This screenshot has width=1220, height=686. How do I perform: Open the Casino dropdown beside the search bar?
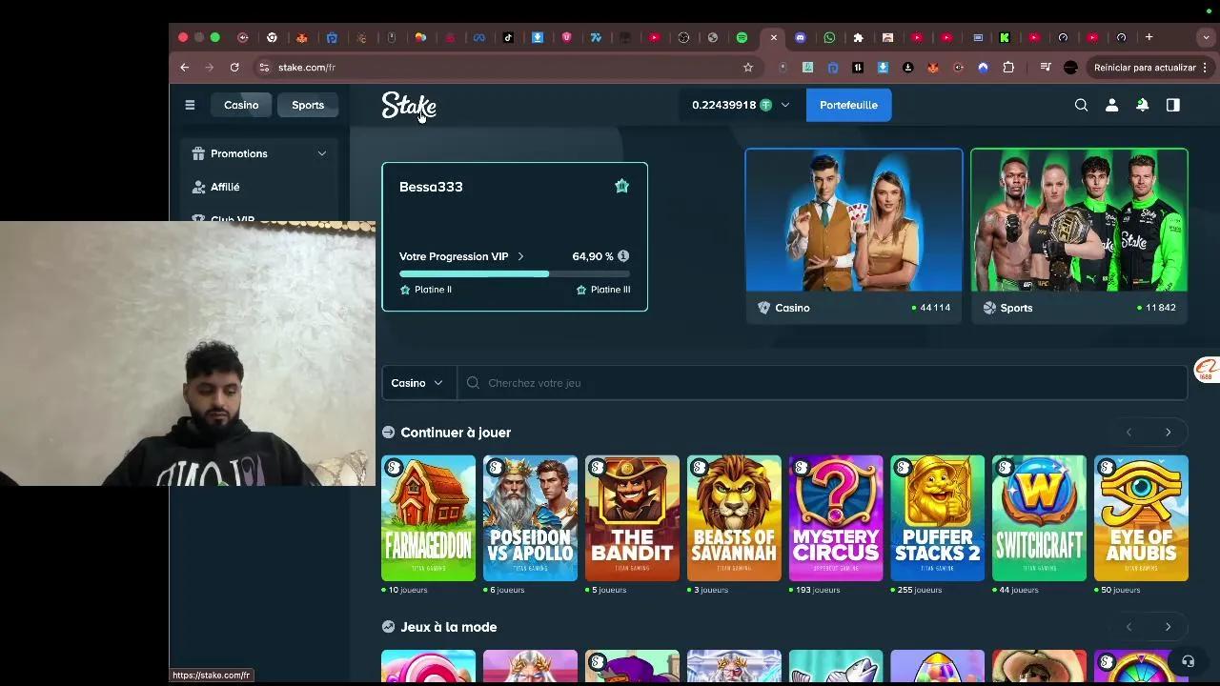(417, 382)
